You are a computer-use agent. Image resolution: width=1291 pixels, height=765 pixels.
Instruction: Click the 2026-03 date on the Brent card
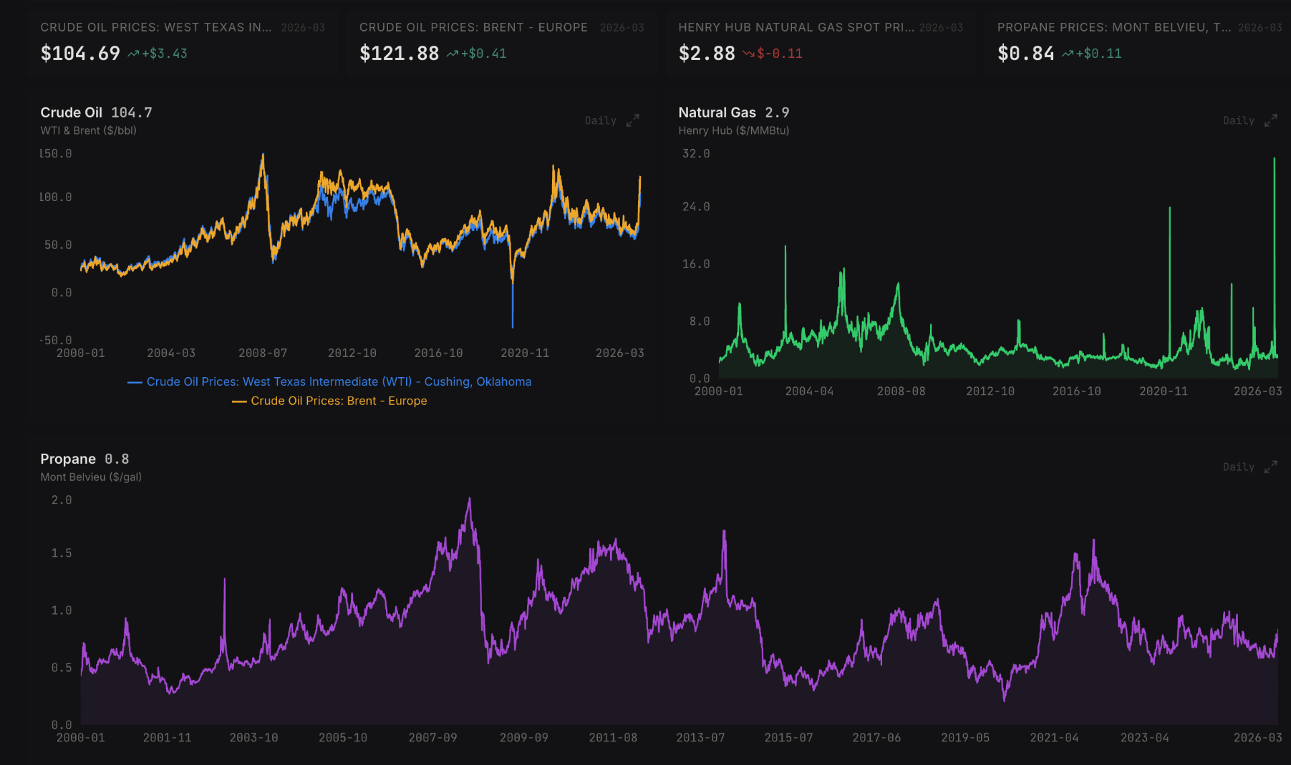coord(622,28)
